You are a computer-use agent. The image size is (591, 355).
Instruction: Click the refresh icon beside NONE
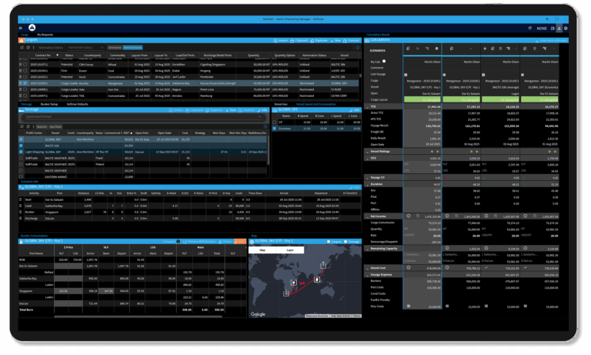pyautogui.click(x=530, y=28)
